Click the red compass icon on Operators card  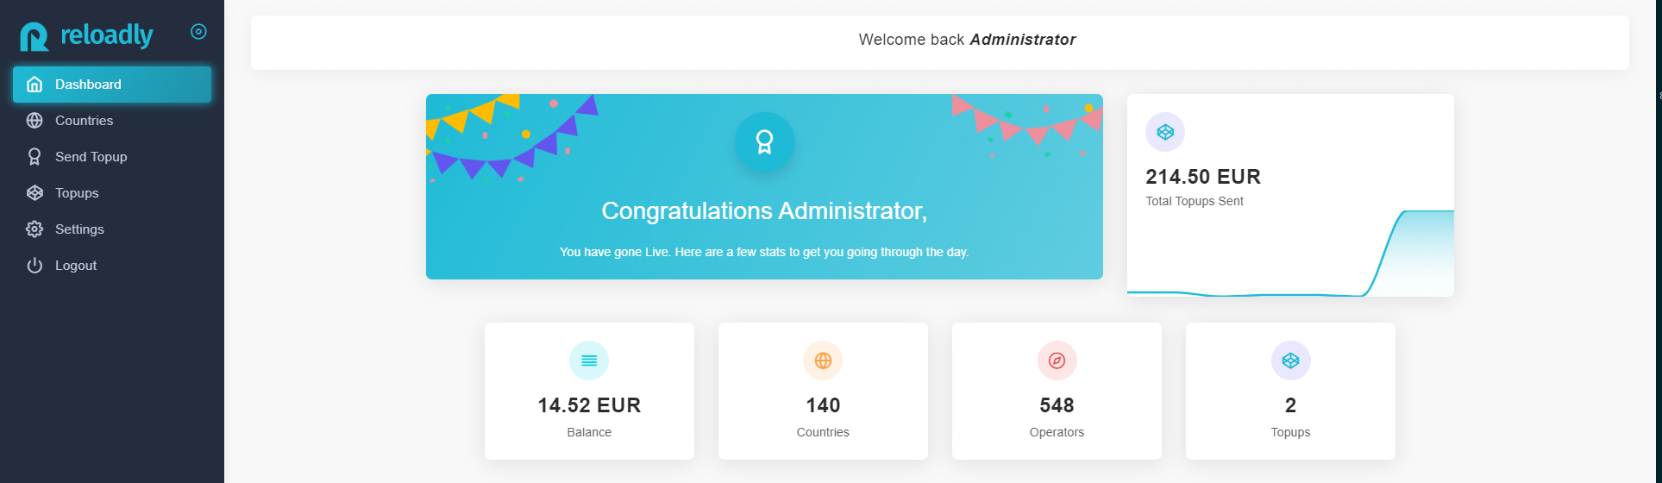point(1057,361)
